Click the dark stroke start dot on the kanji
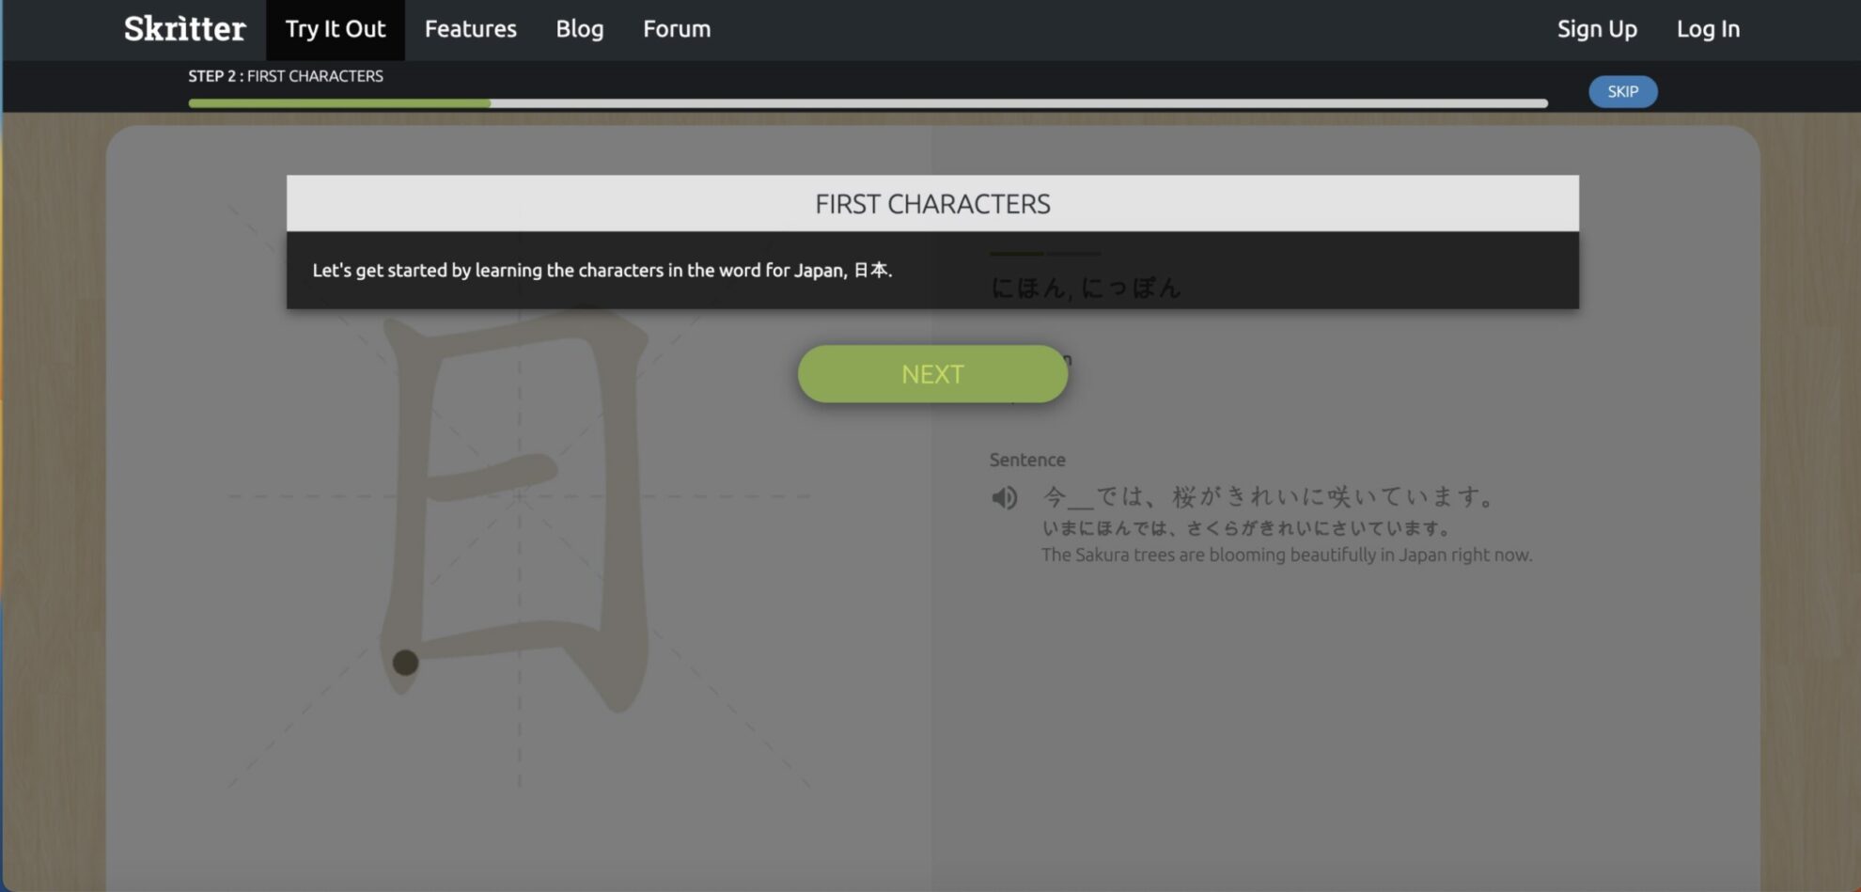The image size is (1861, 892). point(405,663)
